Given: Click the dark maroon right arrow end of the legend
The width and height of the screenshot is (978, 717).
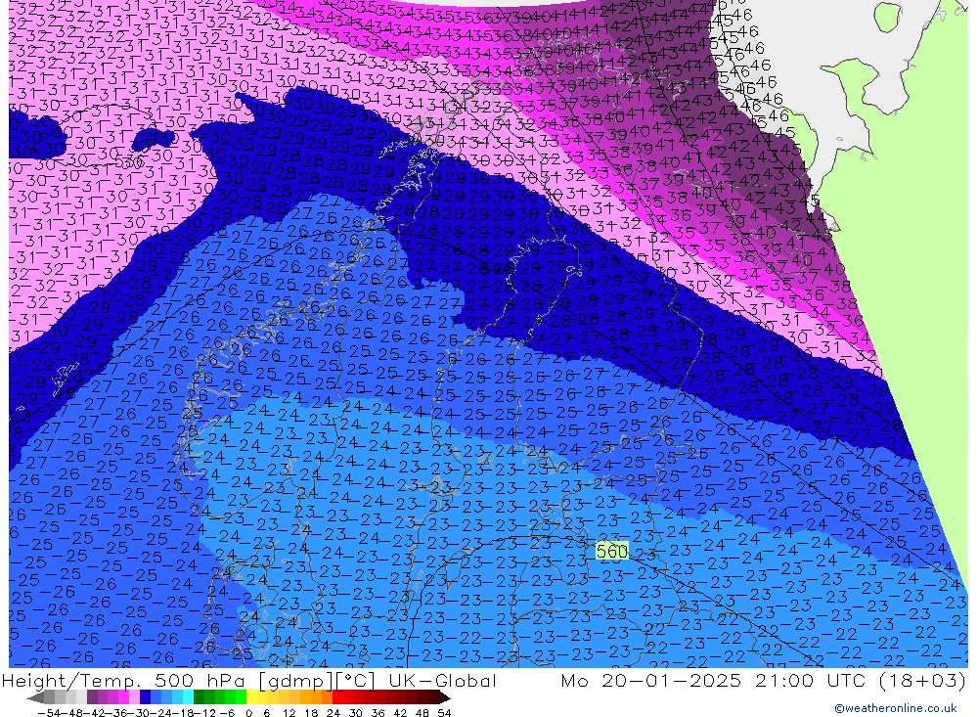Looking at the screenshot, I should point(444,697).
